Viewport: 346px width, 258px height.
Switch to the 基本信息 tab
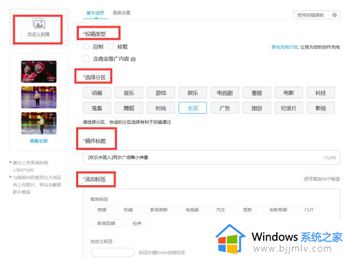[95, 12]
